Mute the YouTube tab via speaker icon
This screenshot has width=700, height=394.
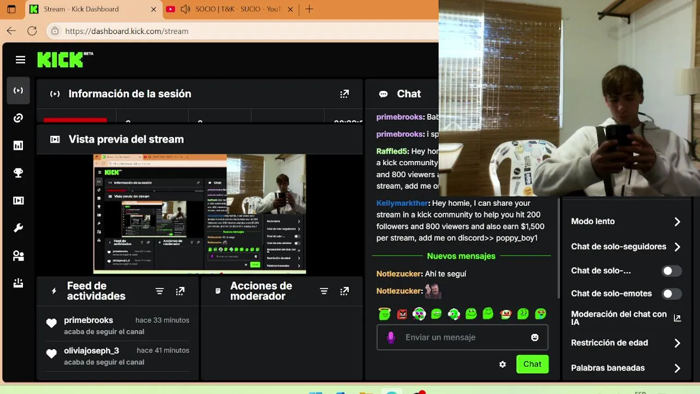[185, 9]
